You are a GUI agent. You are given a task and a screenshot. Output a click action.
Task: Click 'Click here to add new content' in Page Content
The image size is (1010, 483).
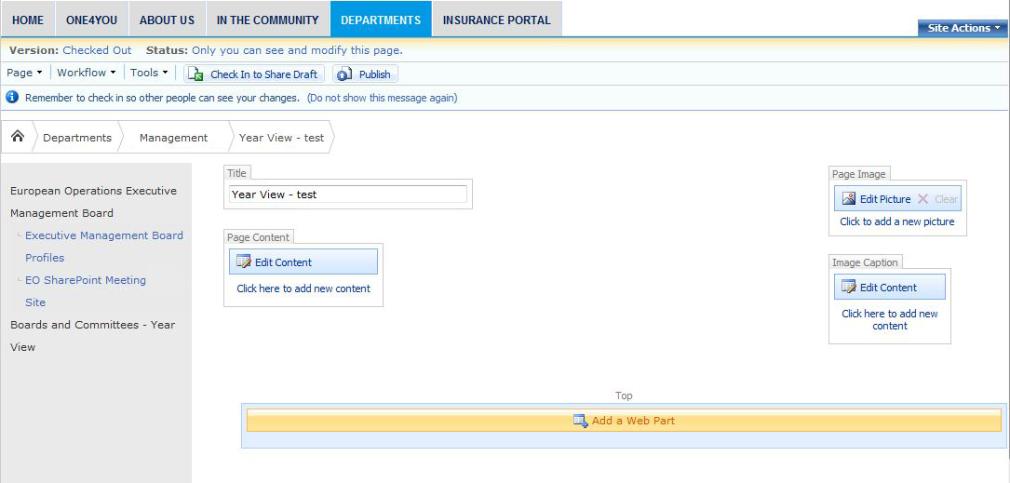pyautogui.click(x=303, y=288)
